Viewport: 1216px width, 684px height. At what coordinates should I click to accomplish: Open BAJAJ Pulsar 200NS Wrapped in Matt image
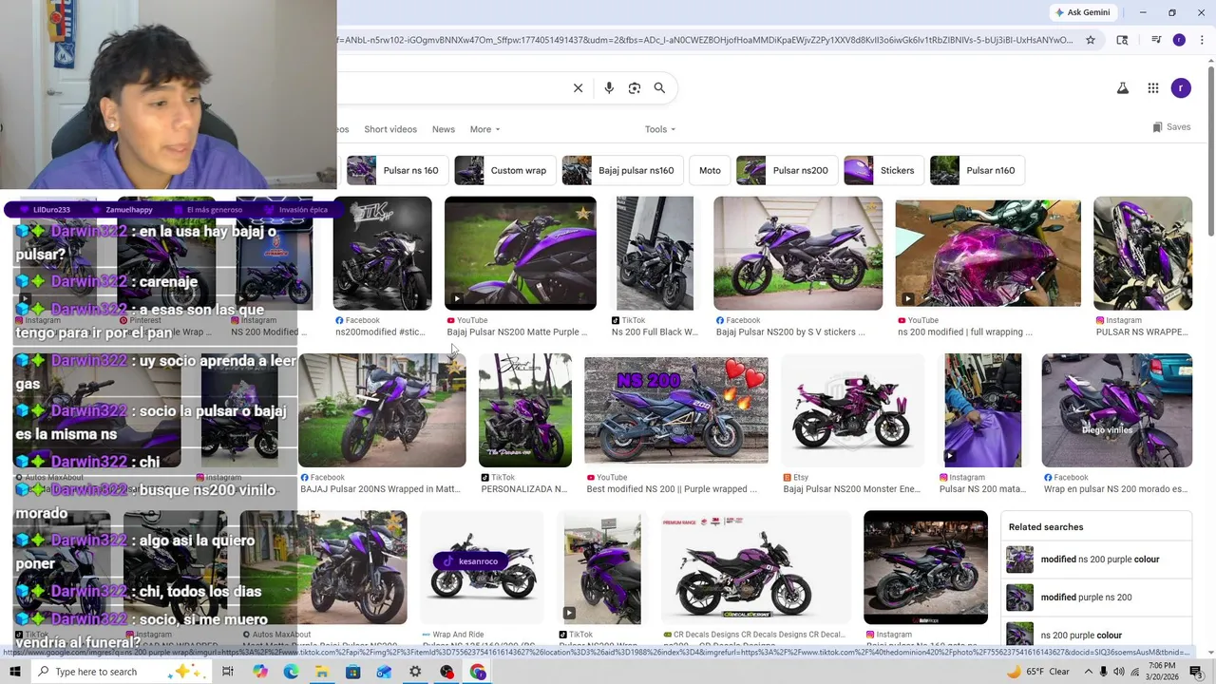point(382,410)
